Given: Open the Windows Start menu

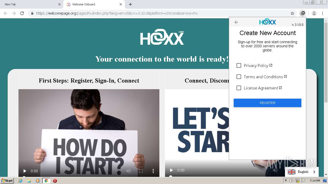Looking at the screenshot, I should 7,181.
